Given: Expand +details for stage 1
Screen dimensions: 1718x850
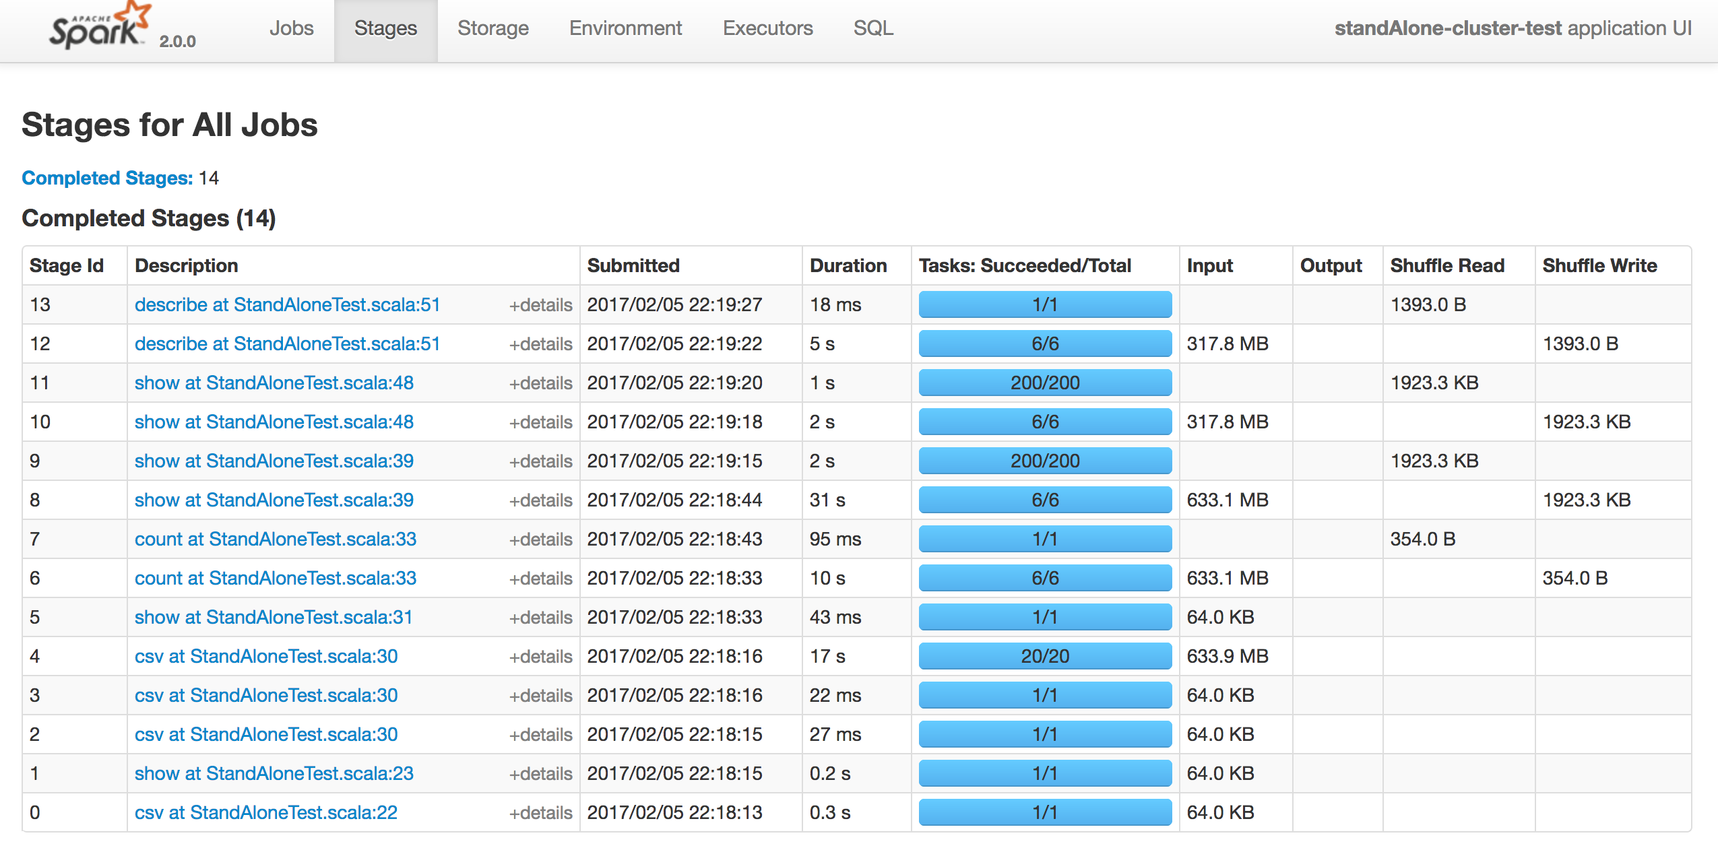Looking at the screenshot, I should tap(540, 774).
